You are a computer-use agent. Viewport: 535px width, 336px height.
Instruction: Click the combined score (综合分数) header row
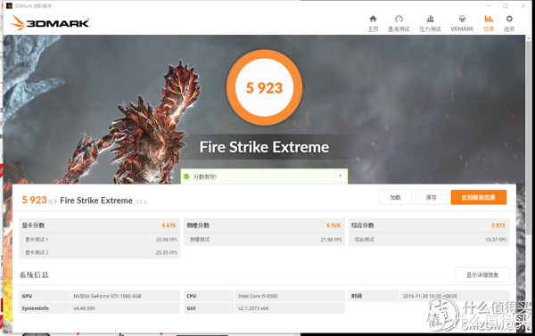429,225
